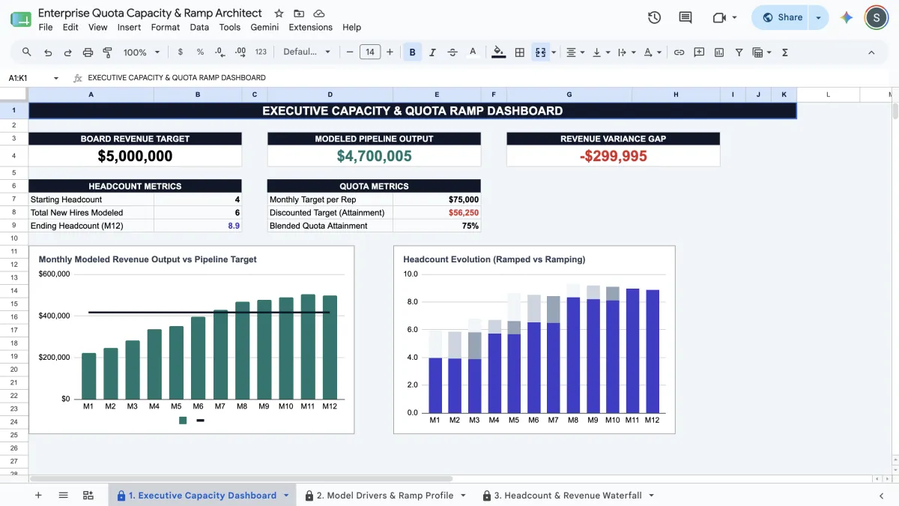Insert link using toolbar icon
The image size is (899, 506).
coord(679,52)
